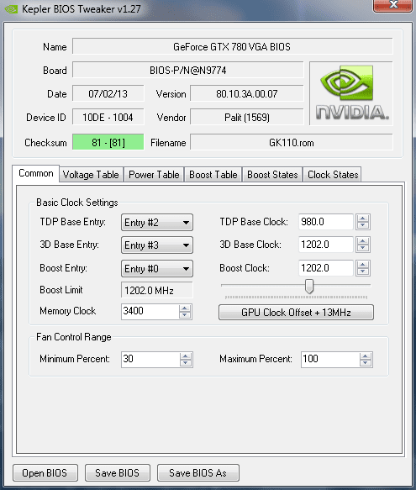This screenshot has height=490, width=416.
Task: Click the TDP Base Clock value field
Action: [x=326, y=222]
